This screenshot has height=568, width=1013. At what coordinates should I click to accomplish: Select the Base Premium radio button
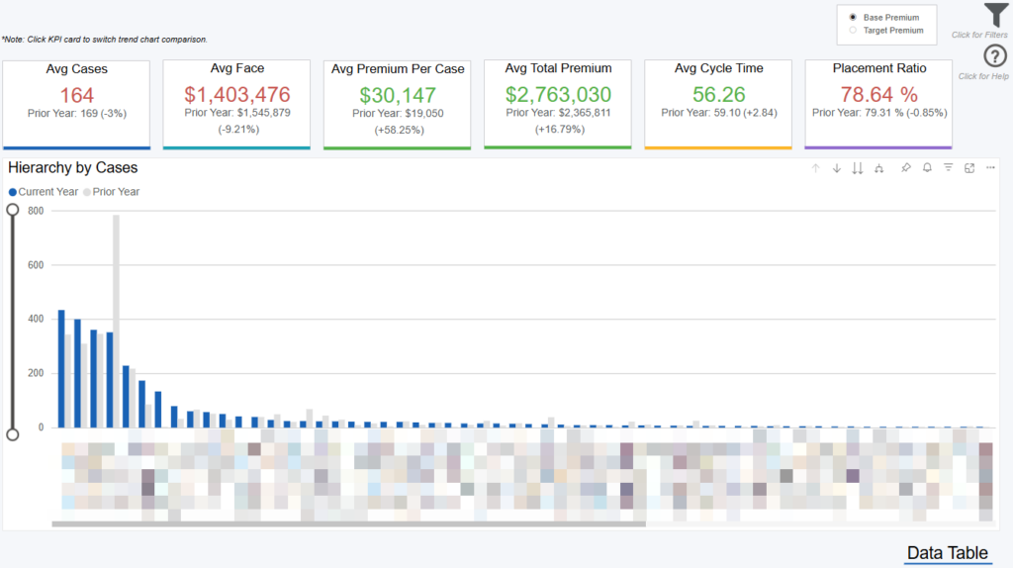coord(853,18)
